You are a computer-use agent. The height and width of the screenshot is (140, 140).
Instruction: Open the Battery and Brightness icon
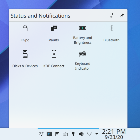83,28
